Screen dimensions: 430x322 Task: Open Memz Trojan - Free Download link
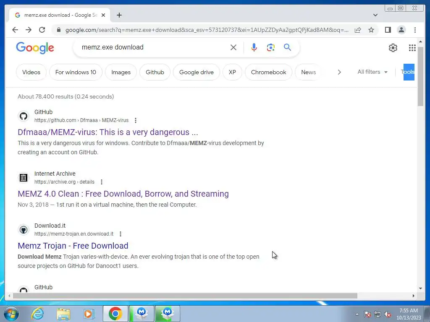tap(73, 246)
